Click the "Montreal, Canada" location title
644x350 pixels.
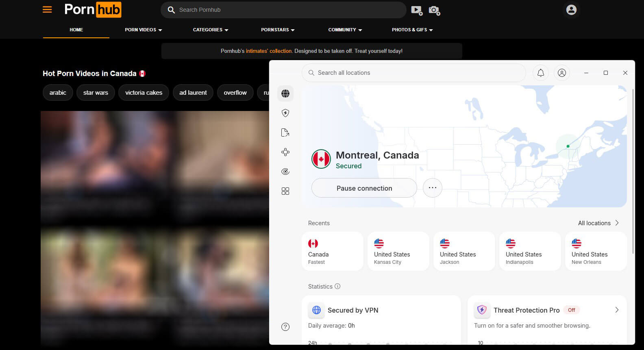tap(377, 155)
